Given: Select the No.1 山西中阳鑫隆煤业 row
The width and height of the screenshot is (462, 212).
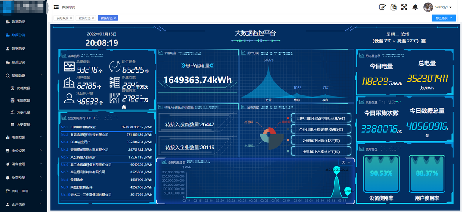Looking at the screenshot, I should [107, 127].
